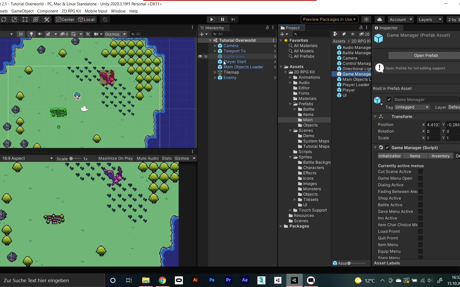Enable Maximize On Play
This screenshot has height=287, width=460.
pos(115,158)
